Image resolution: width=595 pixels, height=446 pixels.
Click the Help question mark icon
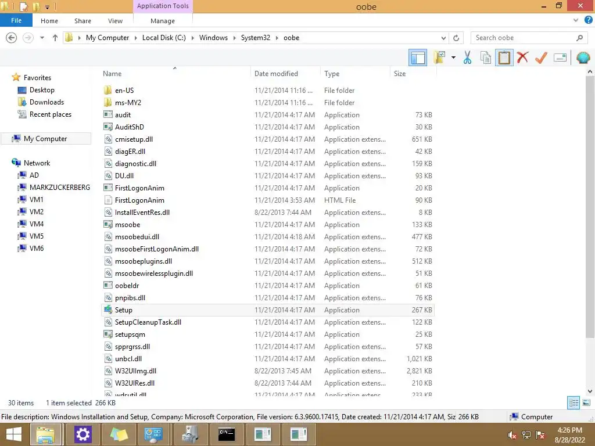click(588, 20)
